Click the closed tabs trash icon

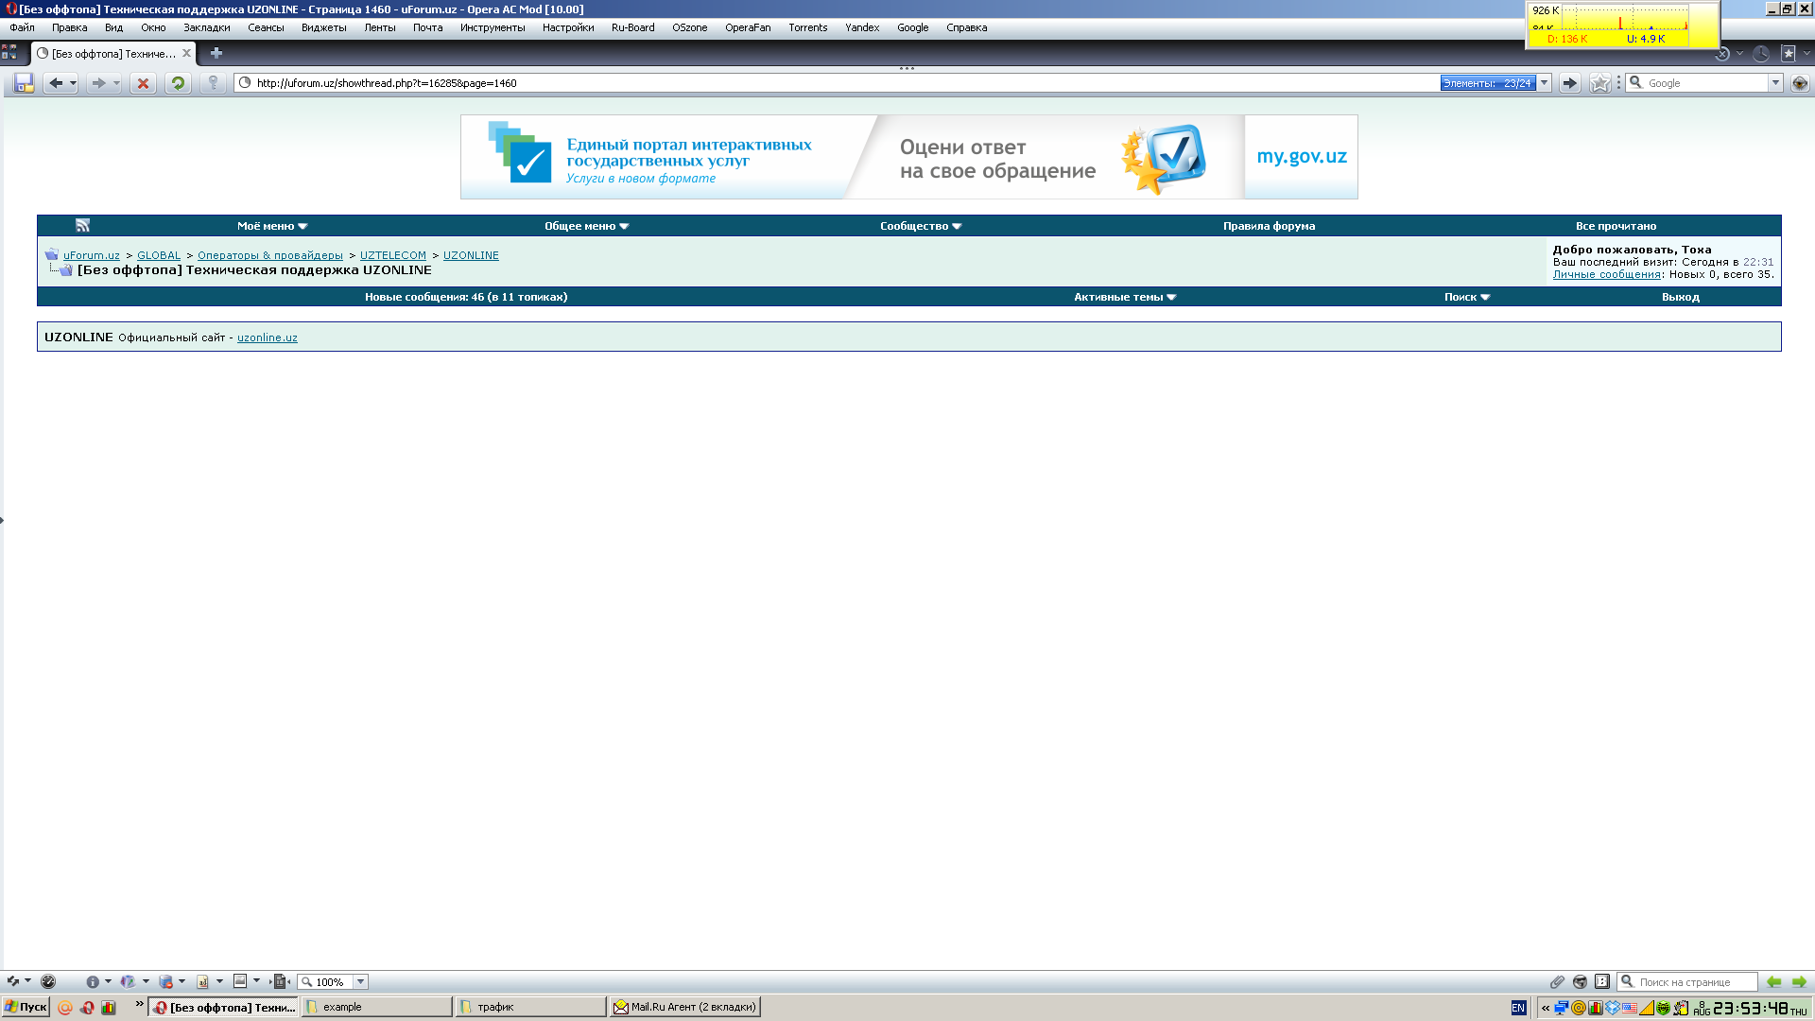pyautogui.click(x=1722, y=54)
